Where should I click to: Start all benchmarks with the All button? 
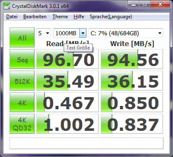[22, 37]
